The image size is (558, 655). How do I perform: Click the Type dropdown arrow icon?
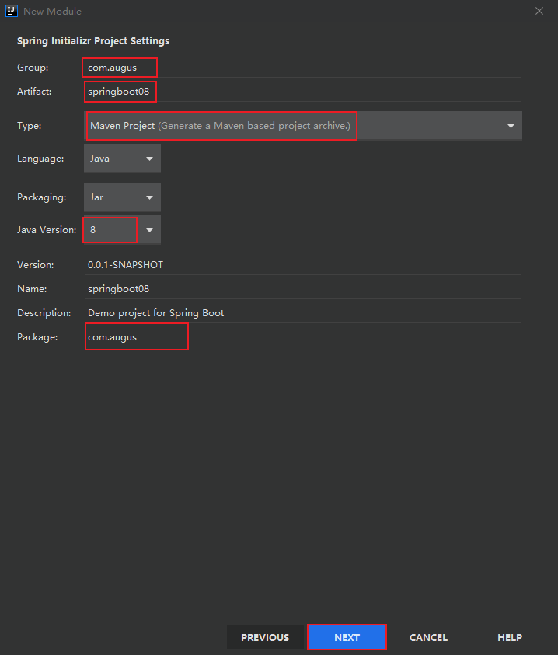coord(511,126)
